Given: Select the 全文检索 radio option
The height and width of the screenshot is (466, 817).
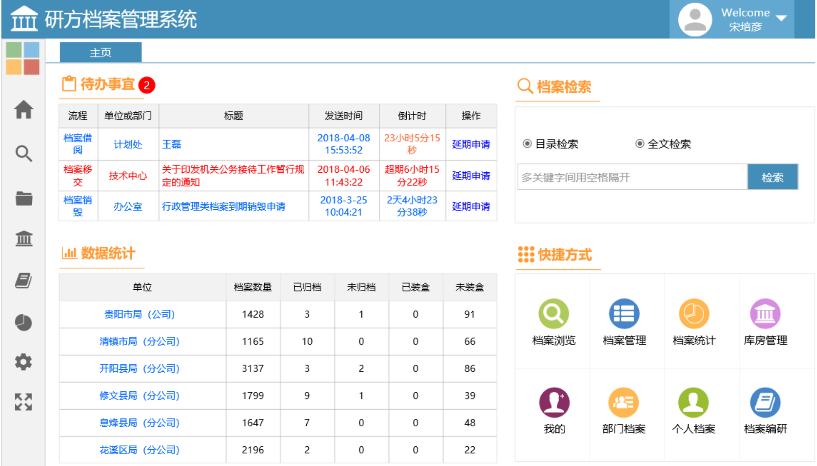Looking at the screenshot, I should tap(640, 144).
